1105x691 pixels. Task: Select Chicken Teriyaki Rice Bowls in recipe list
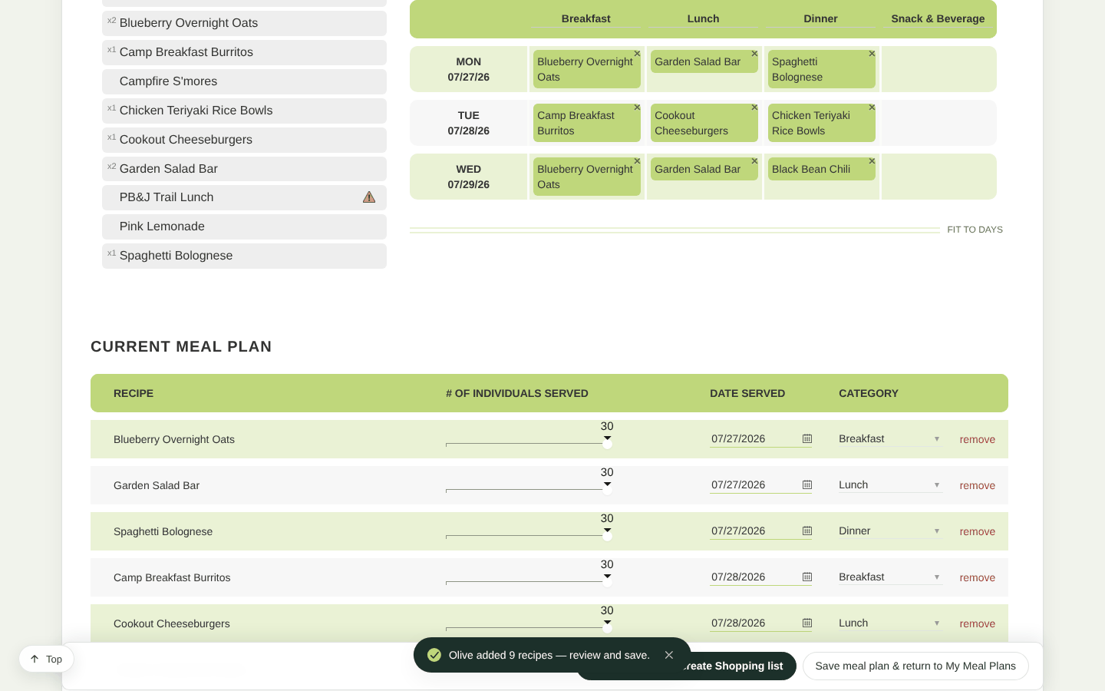(244, 111)
